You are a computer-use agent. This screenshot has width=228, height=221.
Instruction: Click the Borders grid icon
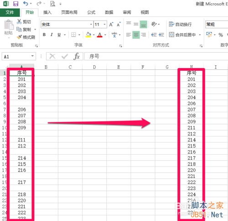click(73, 35)
